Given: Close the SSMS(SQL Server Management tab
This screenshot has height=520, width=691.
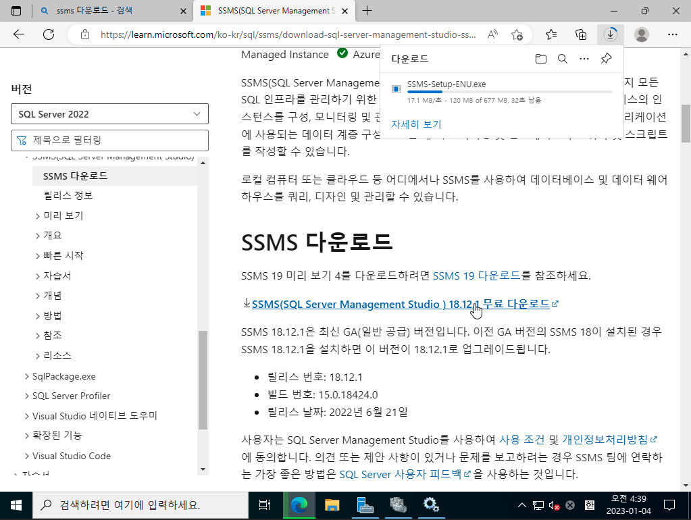Looking at the screenshot, I should pyautogui.click(x=345, y=11).
